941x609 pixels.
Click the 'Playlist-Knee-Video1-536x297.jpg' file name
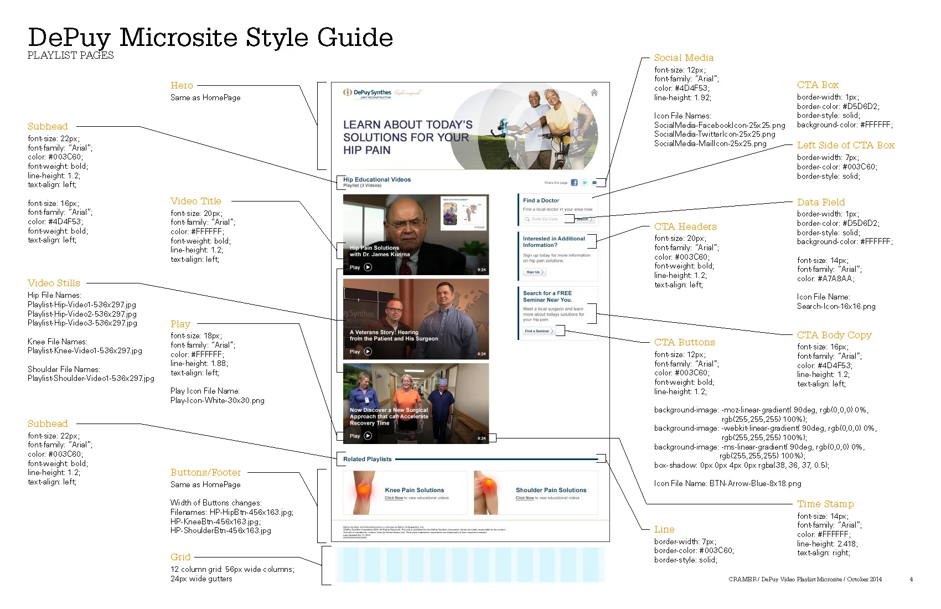tap(85, 350)
